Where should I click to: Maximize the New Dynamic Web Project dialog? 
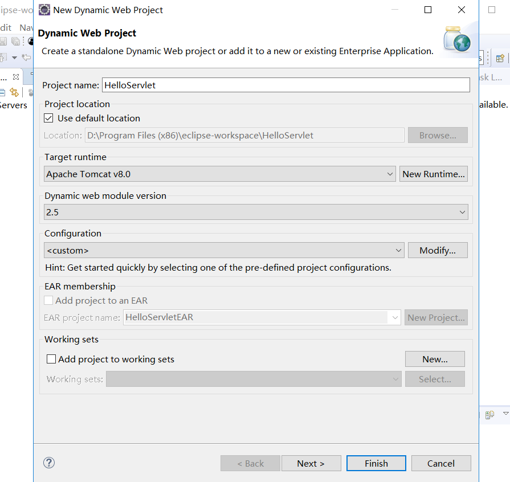[428, 10]
